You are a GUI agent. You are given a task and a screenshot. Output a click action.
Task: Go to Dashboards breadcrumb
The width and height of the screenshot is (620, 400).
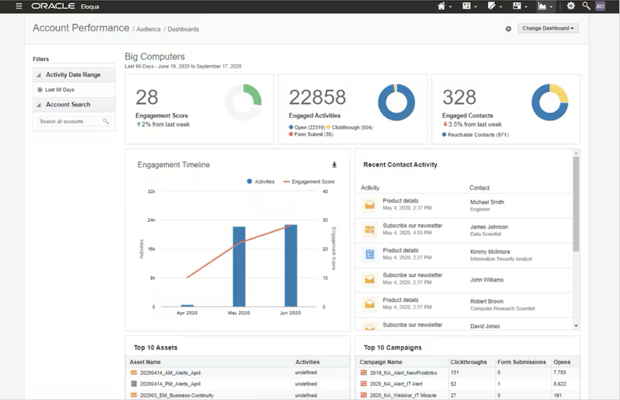[183, 29]
